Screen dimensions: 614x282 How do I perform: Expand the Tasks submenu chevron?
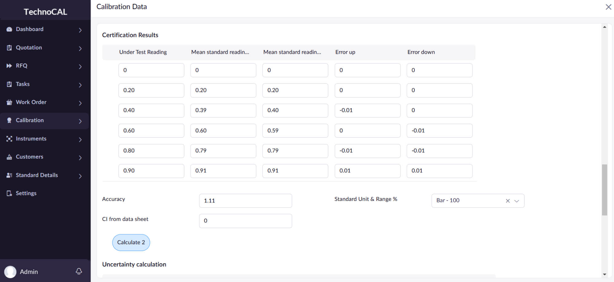click(80, 85)
